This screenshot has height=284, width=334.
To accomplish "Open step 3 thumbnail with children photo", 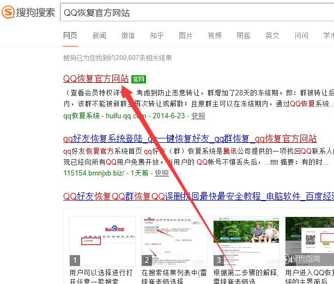I will tap(246, 241).
